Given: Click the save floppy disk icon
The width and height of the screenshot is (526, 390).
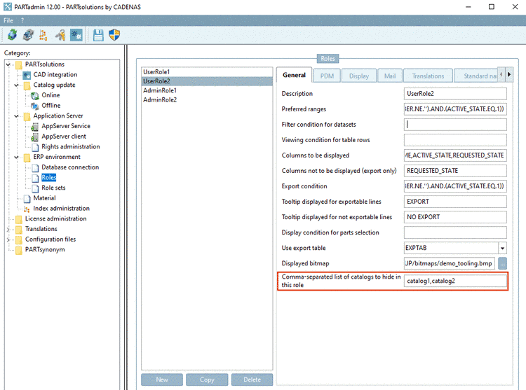Looking at the screenshot, I should (x=98, y=35).
